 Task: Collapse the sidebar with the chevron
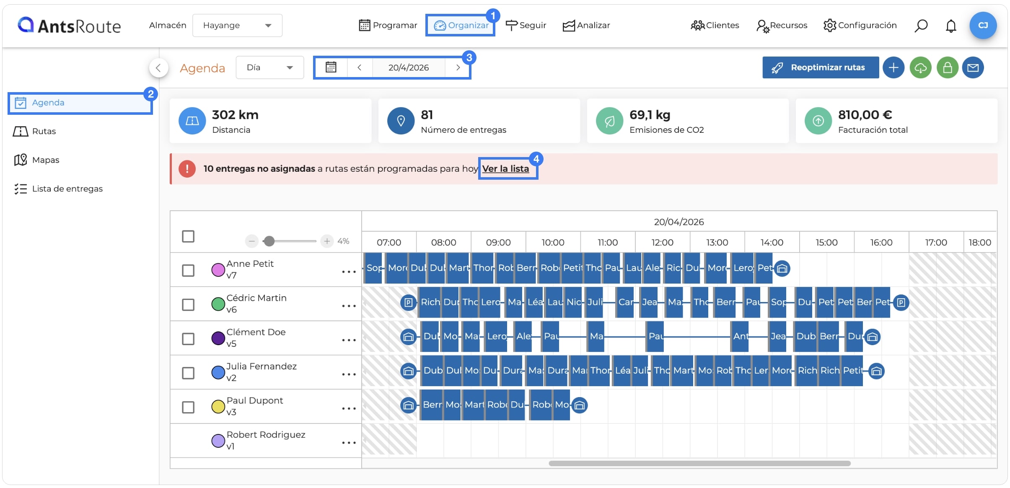158,67
